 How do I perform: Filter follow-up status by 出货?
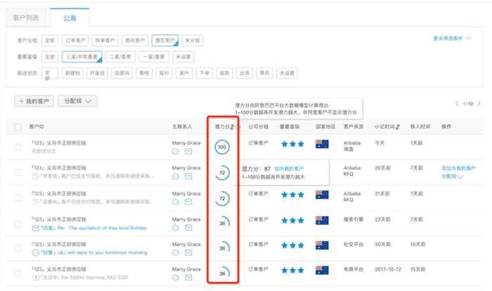click(x=245, y=73)
